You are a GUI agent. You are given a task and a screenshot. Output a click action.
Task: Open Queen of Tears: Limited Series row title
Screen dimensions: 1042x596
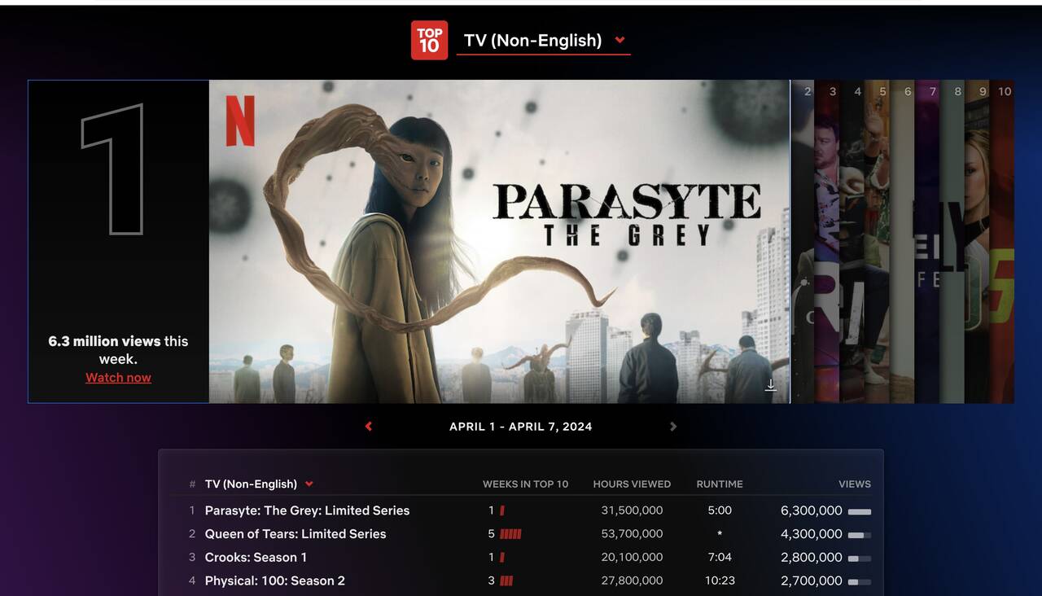tap(296, 534)
